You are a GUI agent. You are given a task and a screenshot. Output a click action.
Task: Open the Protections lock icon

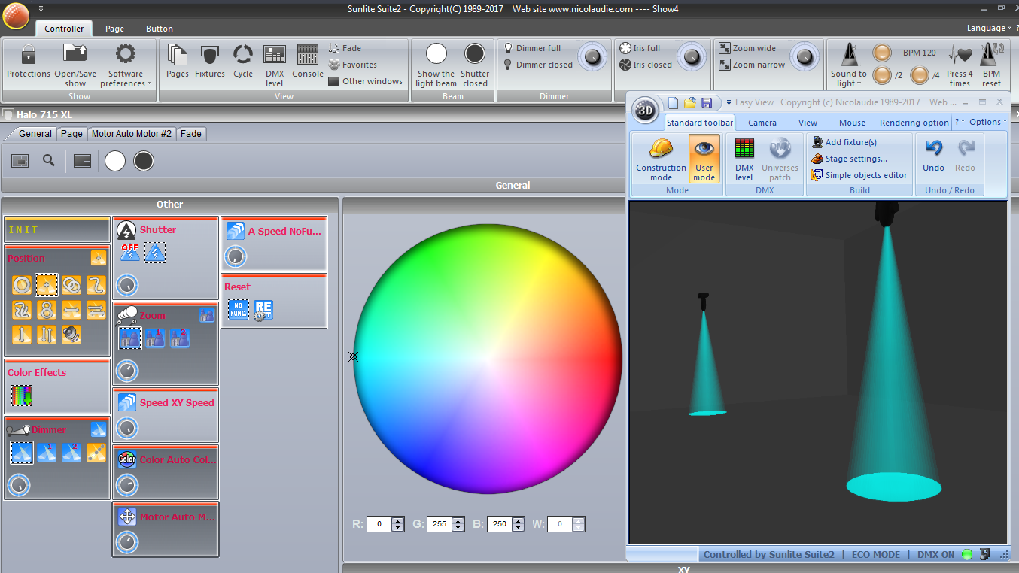pyautogui.click(x=29, y=56)
